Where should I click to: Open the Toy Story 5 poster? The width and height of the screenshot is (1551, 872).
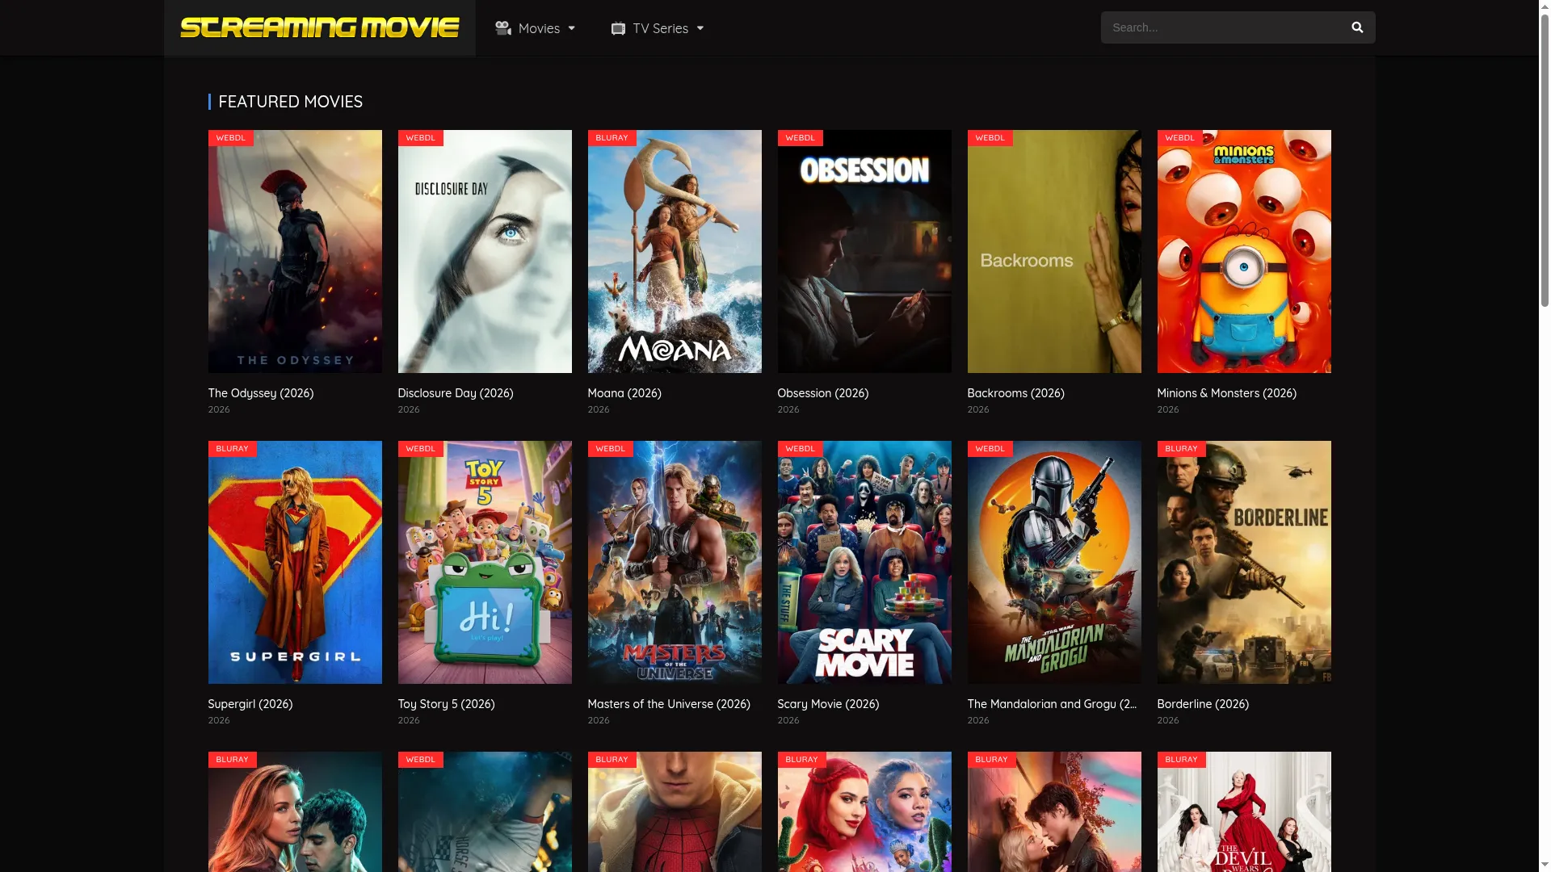[x=485, y=562]
